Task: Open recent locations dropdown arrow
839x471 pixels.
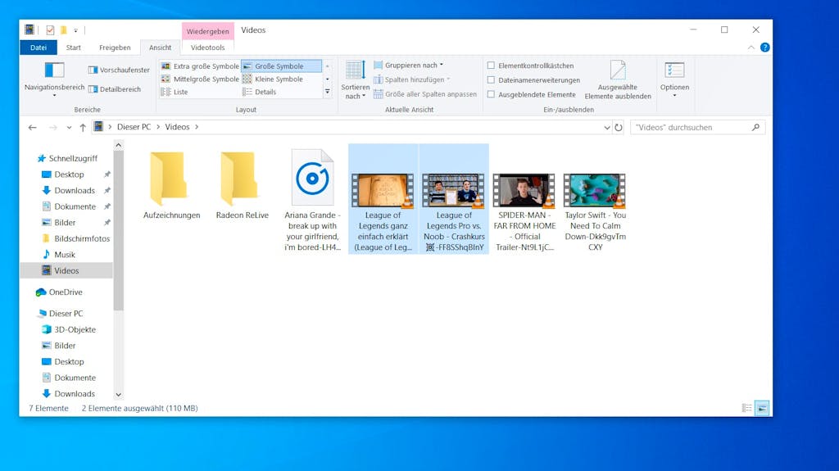Action: (69, 128)
